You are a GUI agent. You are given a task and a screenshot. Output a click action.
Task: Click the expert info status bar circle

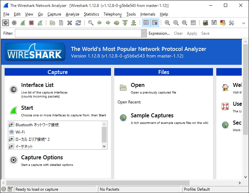click(4, 189)
